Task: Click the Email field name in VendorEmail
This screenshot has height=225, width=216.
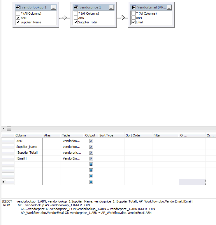Action: click(139, 22)
